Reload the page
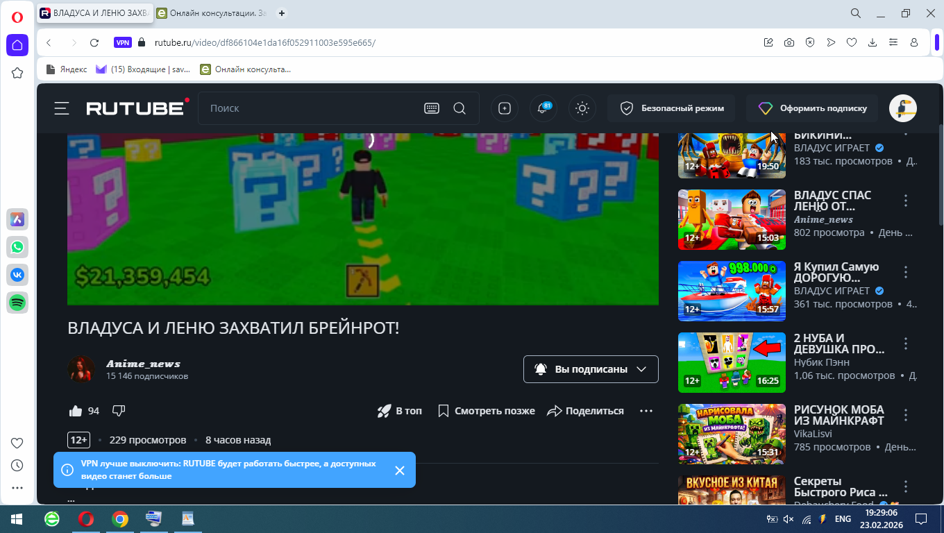944x533 pixels. coord(94,42)
